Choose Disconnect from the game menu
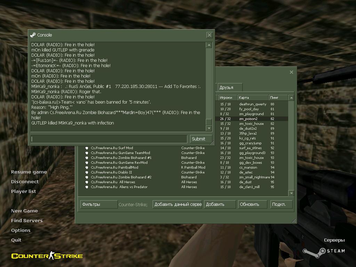Viewport: 356px width, 267px height. (25, 181)
